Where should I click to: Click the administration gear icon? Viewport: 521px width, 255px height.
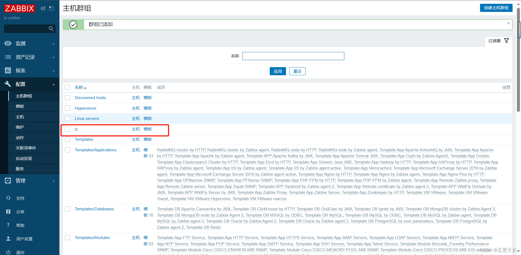(8, 181)
